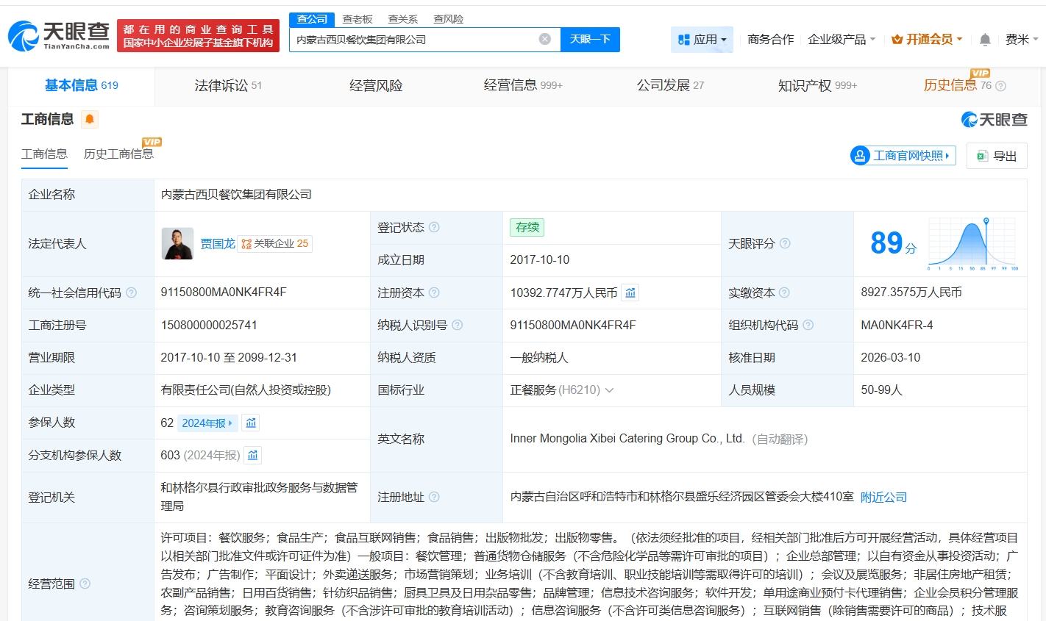Image resolution: width=1046 pixels, height=621 pixels.
Task: Click the person icon on 工商官网快照 button
Action: click(x=859, y=155)
